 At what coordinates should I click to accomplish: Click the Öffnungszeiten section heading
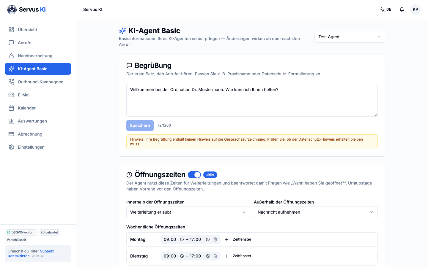coord(160,174)
